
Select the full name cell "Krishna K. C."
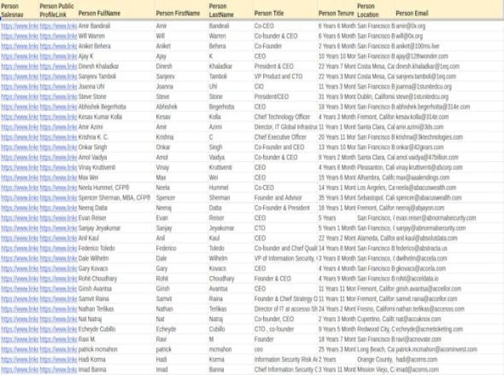[x=93, y=137]
